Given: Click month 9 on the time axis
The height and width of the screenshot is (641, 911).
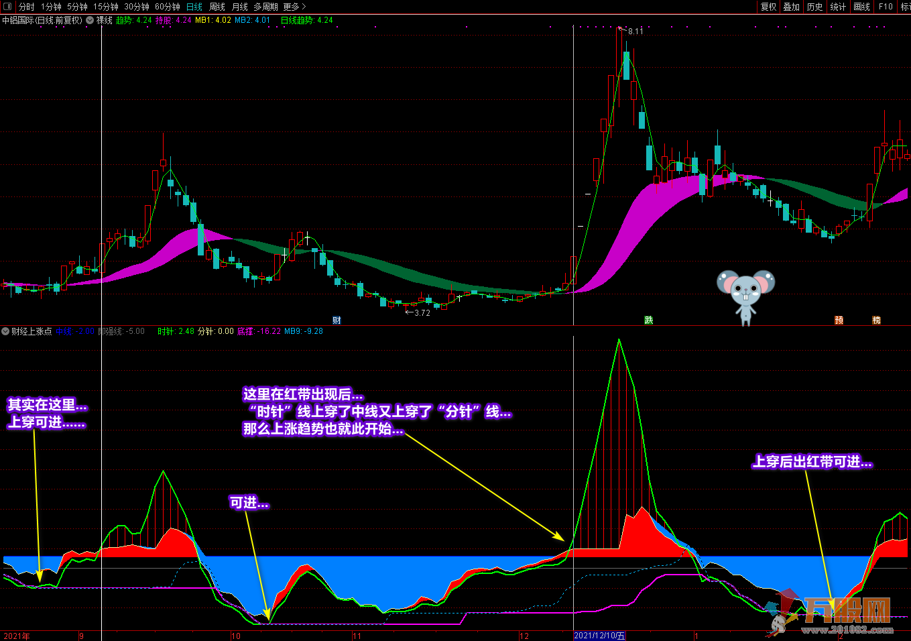Looking at the screenshot, I should coord(81,636).
